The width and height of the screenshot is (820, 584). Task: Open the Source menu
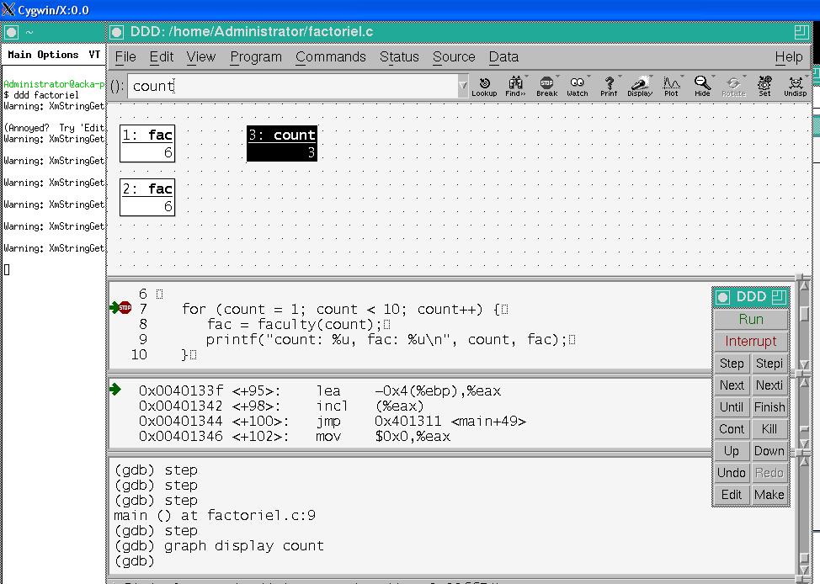pyautogui.click(x=454, y=56)
